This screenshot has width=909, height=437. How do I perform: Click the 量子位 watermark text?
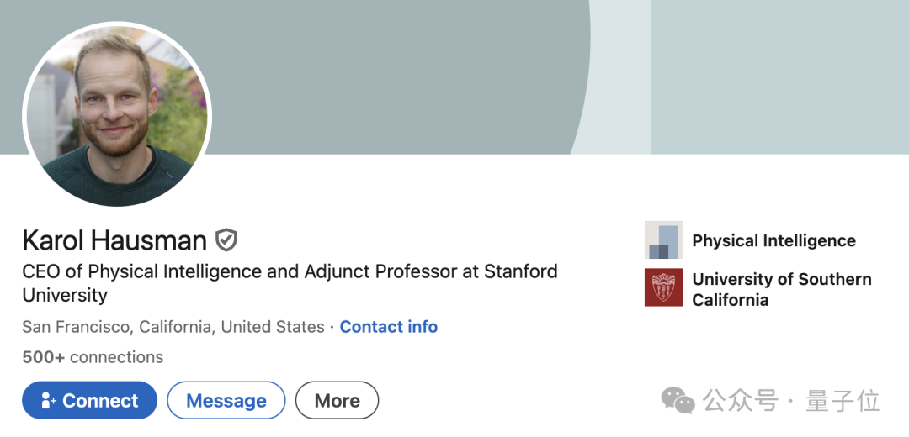pos(843,400)
